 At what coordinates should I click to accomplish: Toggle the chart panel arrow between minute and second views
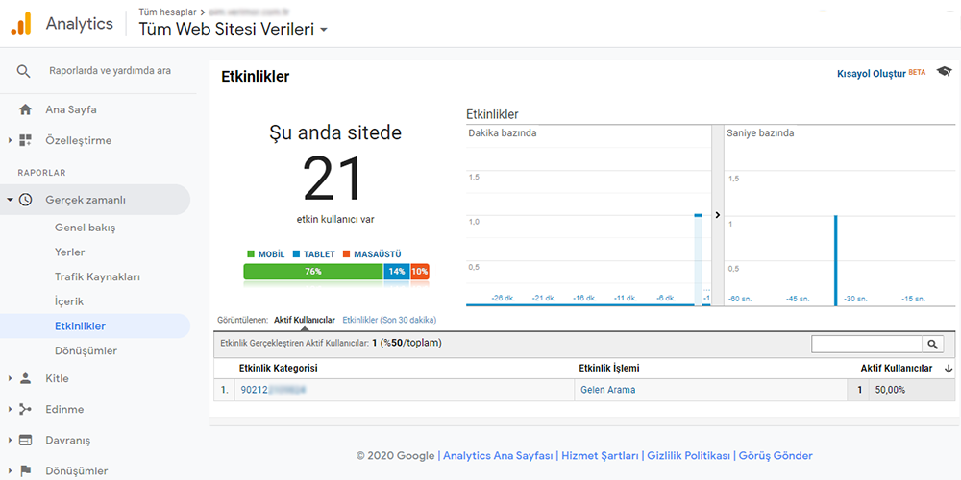point(717,215)
